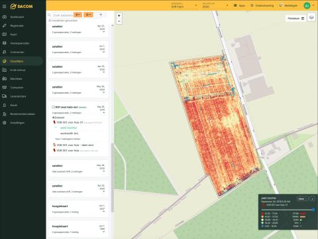This screenshot has width=318, height=239.
Task: Collapse the legend panel with the arrow button
Action: point(312,199)
